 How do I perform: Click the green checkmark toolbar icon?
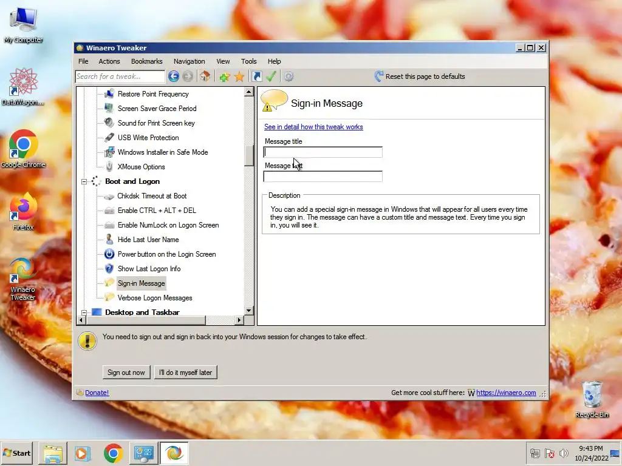click(x=272, y=76)
